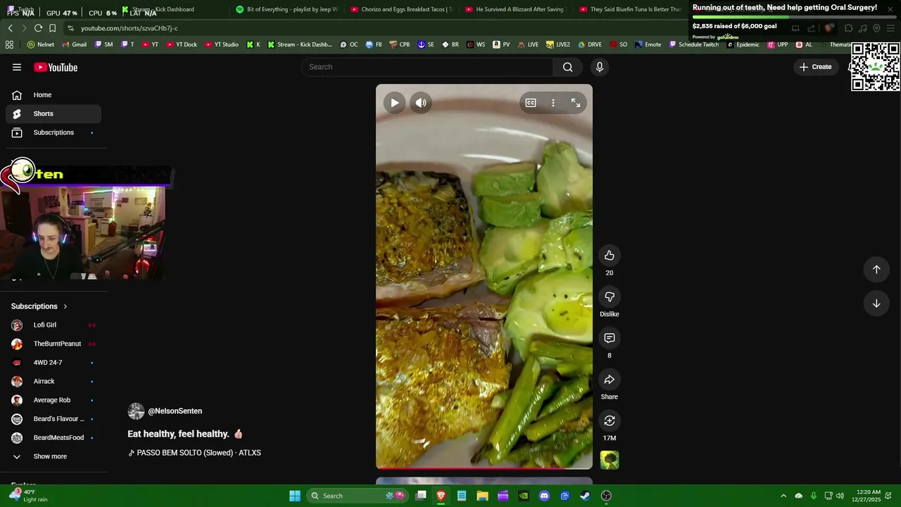
Task: Dislike this Short
Action: tap(610, 297)
